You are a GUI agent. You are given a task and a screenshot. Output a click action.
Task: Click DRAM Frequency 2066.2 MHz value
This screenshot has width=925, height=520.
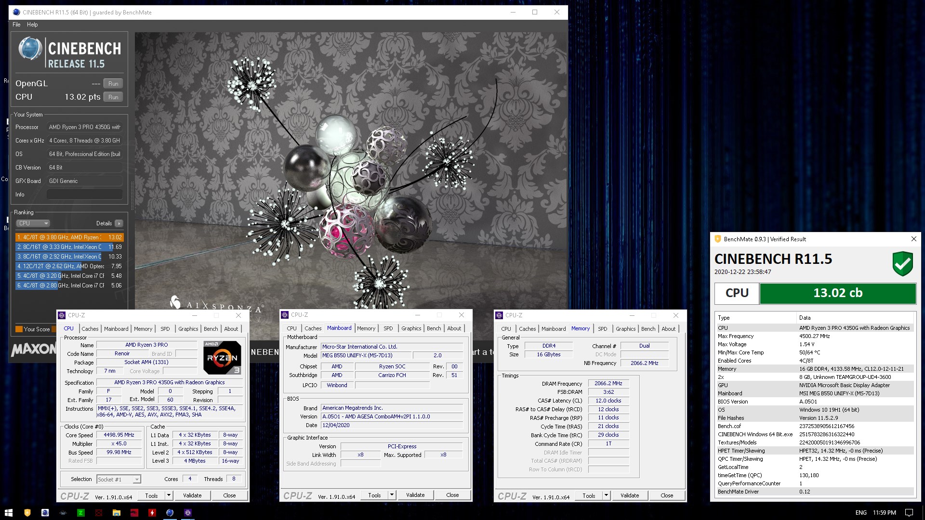[x=608, y=384]
